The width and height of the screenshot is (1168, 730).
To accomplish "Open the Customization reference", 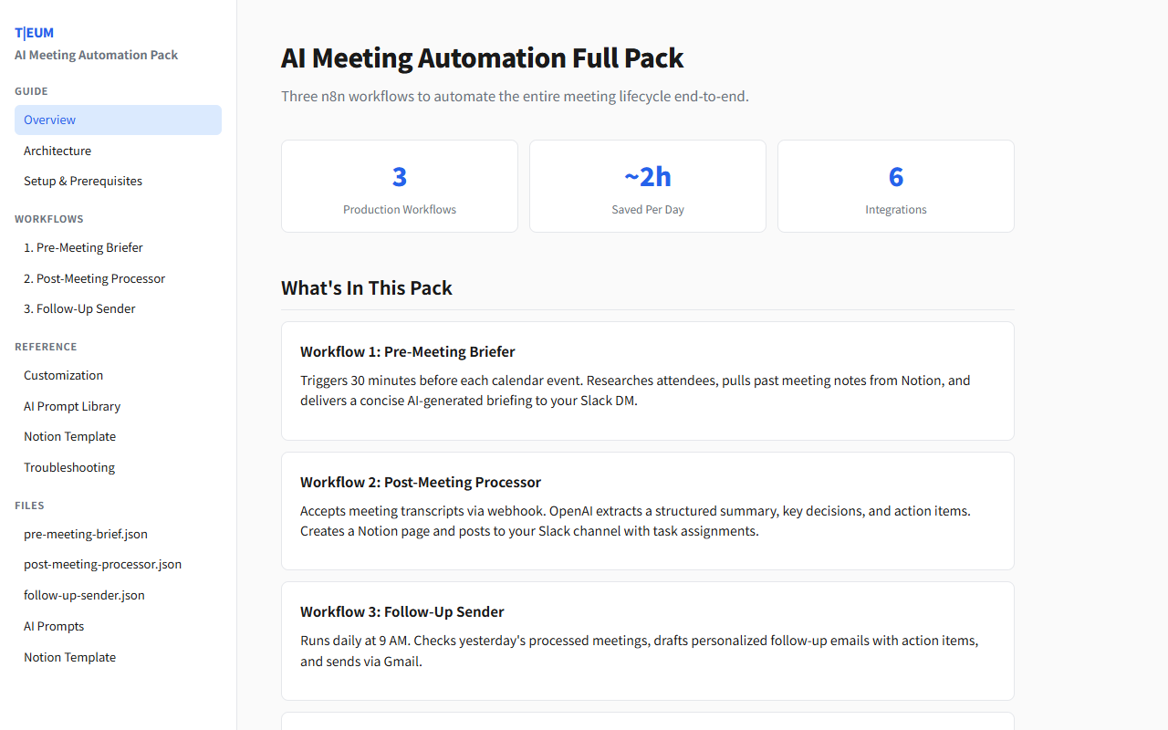I will pyautogui.click(x=63, y=375).
